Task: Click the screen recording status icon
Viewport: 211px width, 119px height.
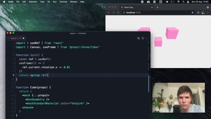Action: (142, 2)
